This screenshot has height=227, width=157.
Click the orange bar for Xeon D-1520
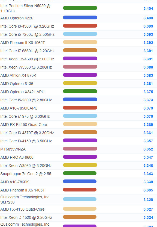coord(80,217)
